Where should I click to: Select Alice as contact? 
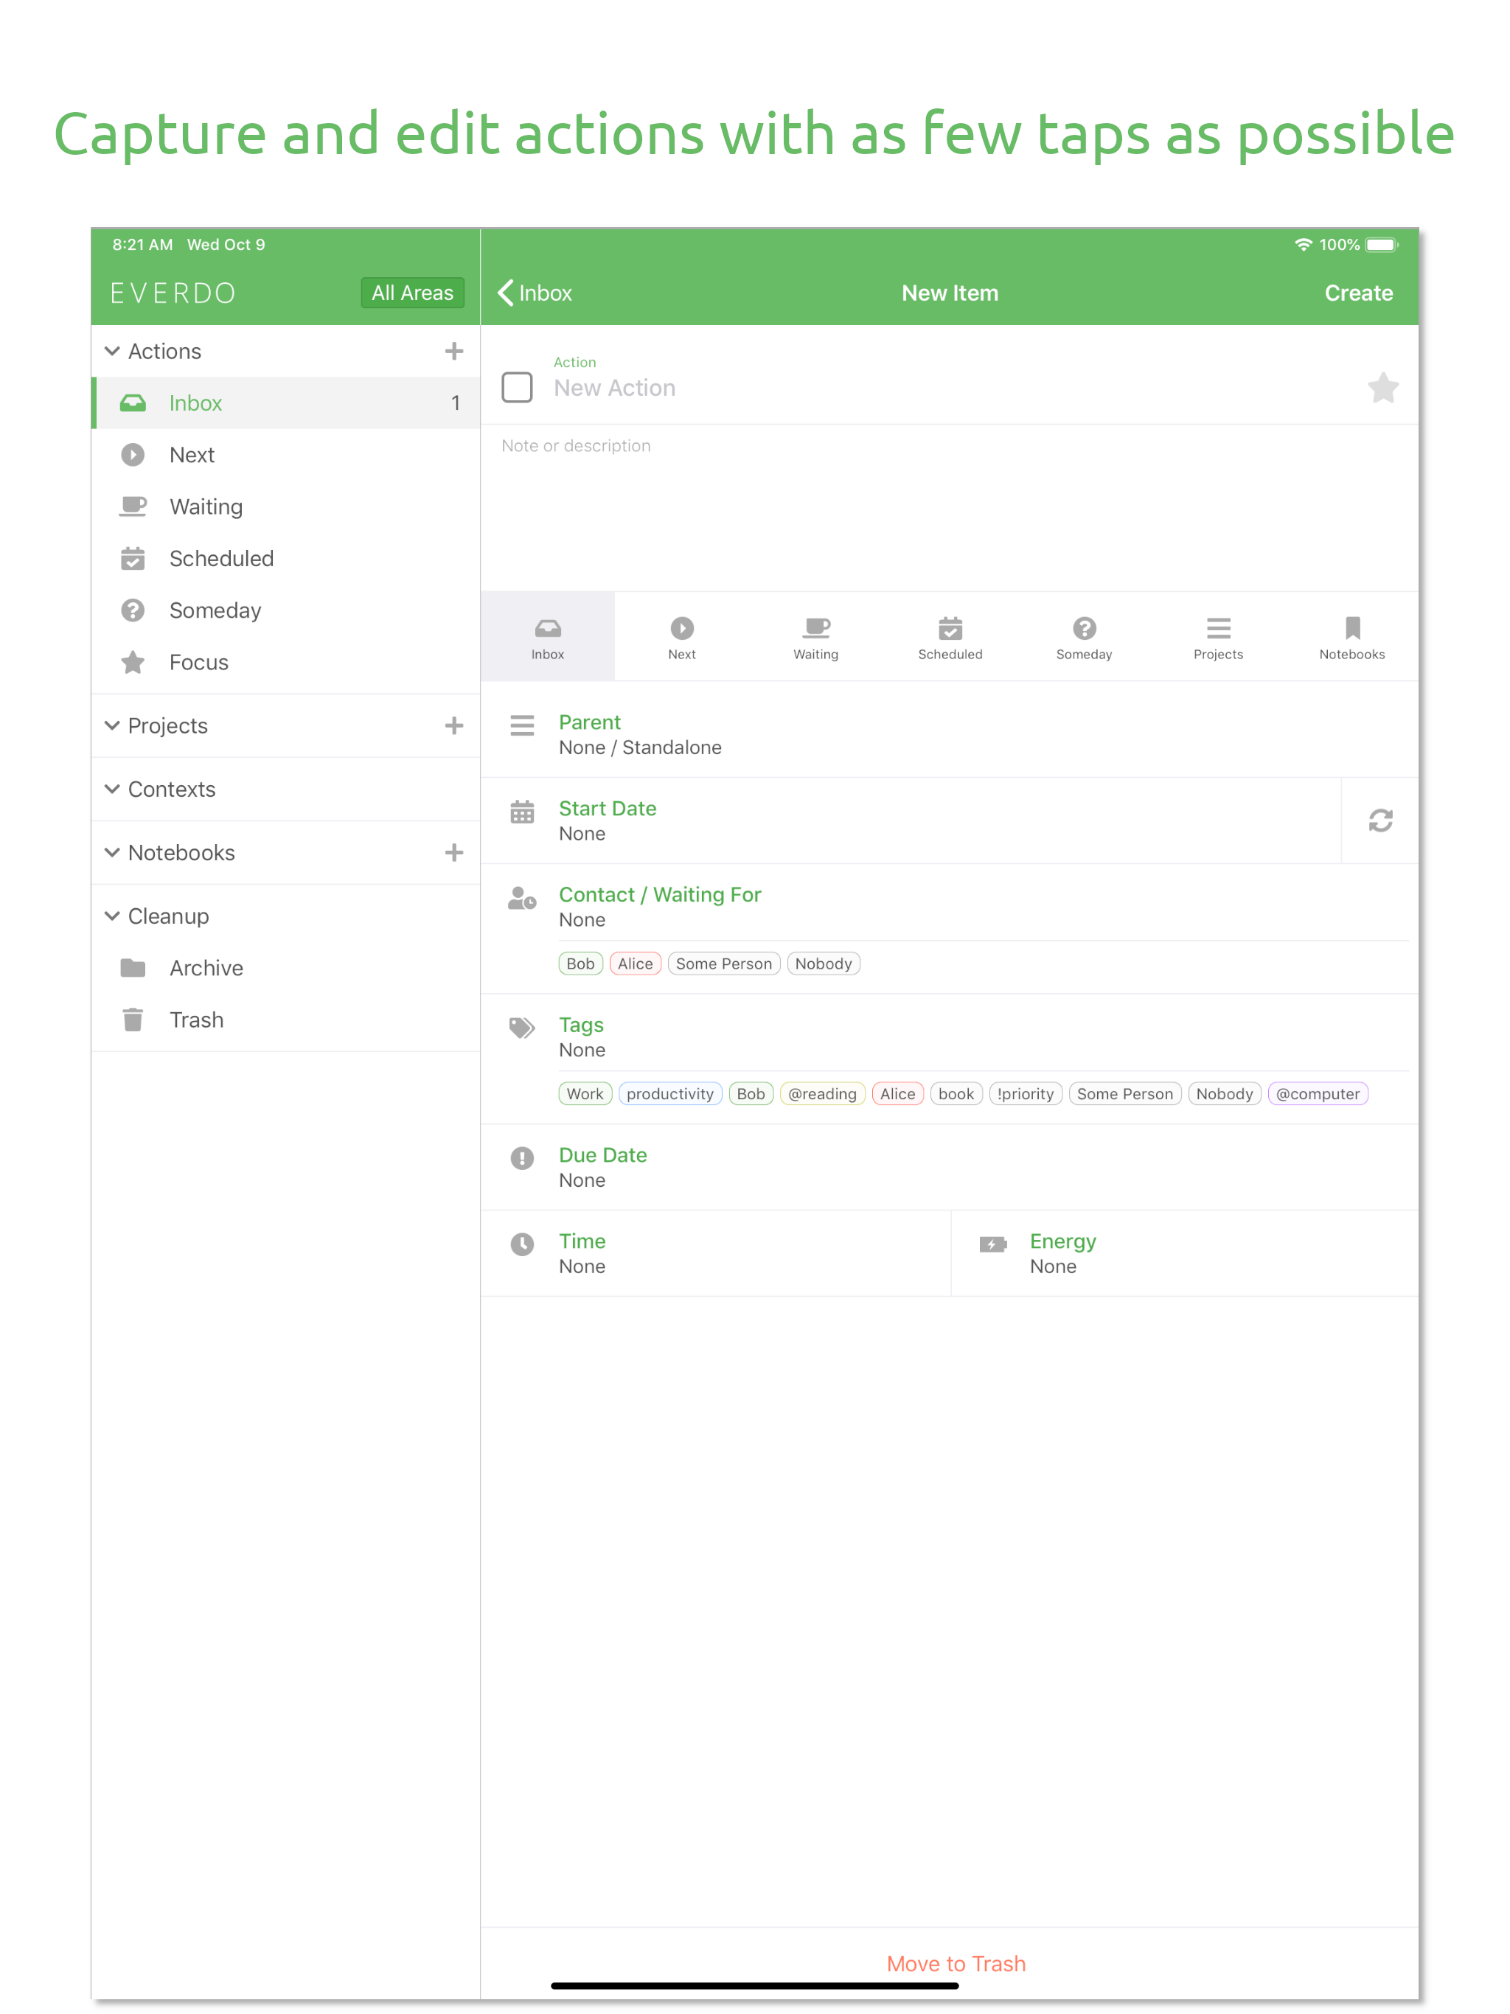[635, 964]
